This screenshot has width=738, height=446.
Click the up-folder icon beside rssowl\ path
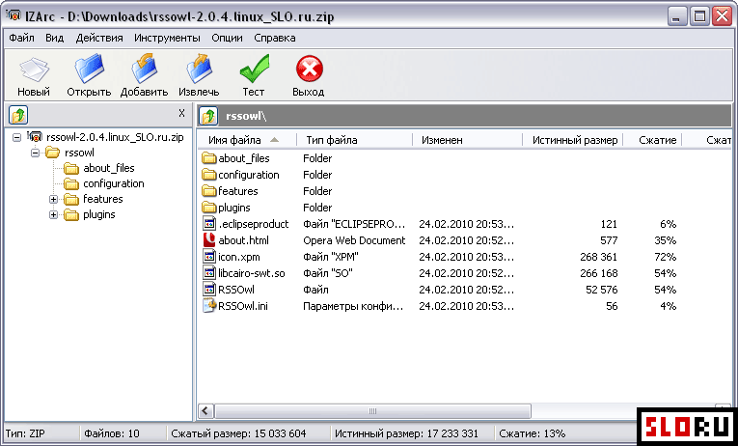208,116
